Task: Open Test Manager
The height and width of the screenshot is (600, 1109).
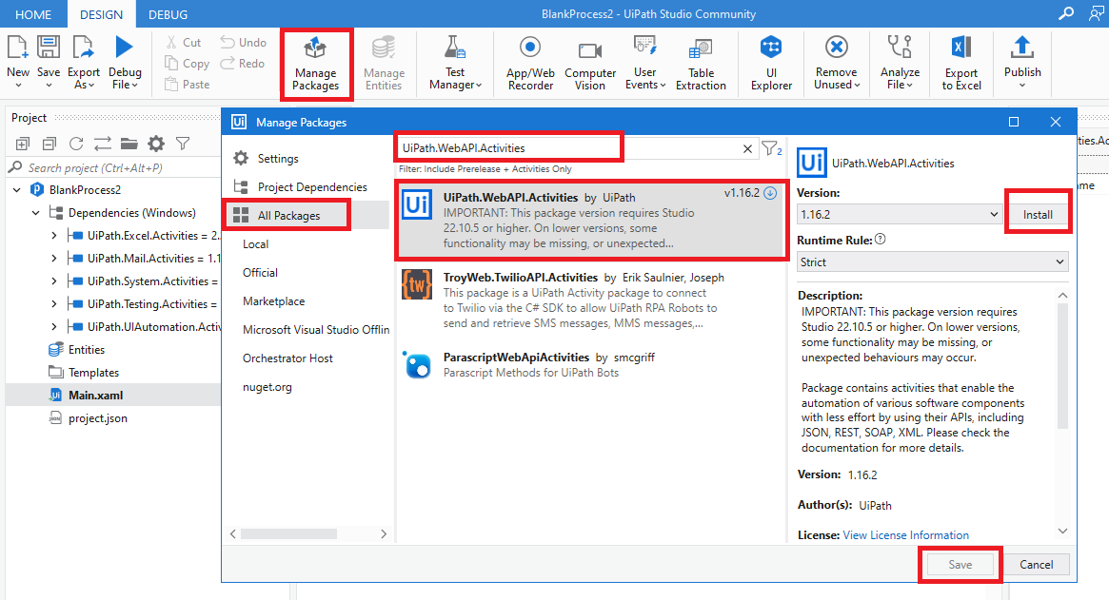Action: pos(455,63)
